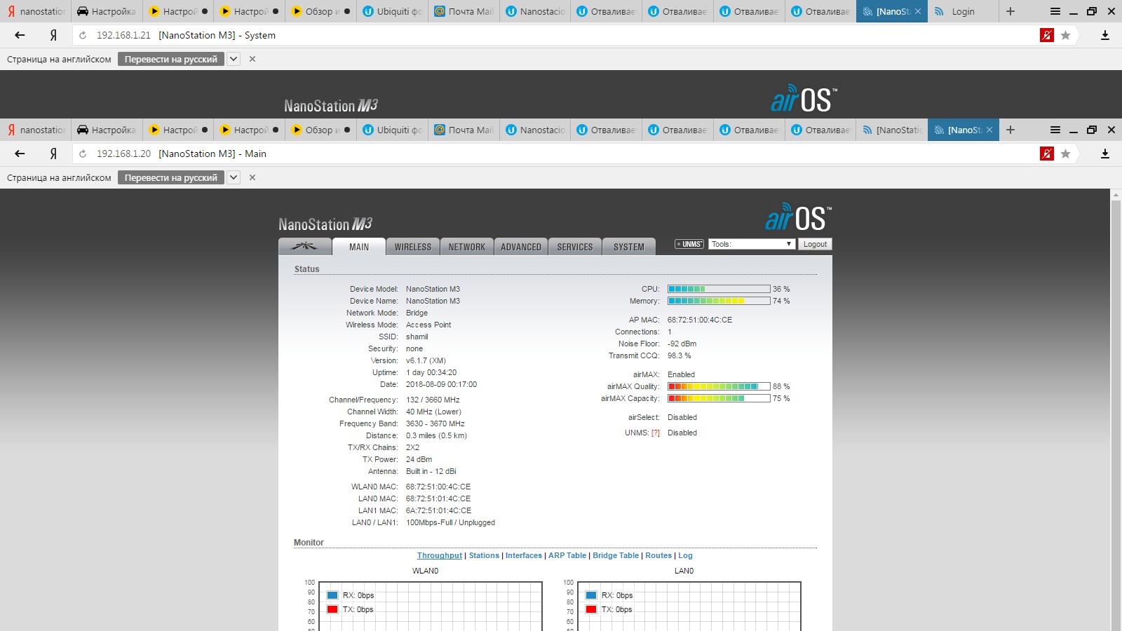This screenshot has height=631, width=1122.
Task: Switch to the MAIN tab
Action: point(359,247)
